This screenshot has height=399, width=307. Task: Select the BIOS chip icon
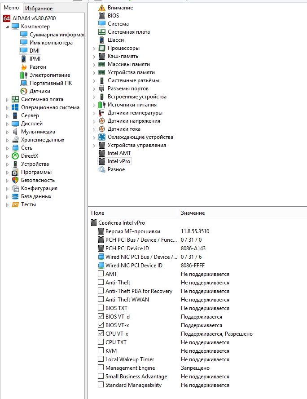pyautogui.click(x=101, y=16)
